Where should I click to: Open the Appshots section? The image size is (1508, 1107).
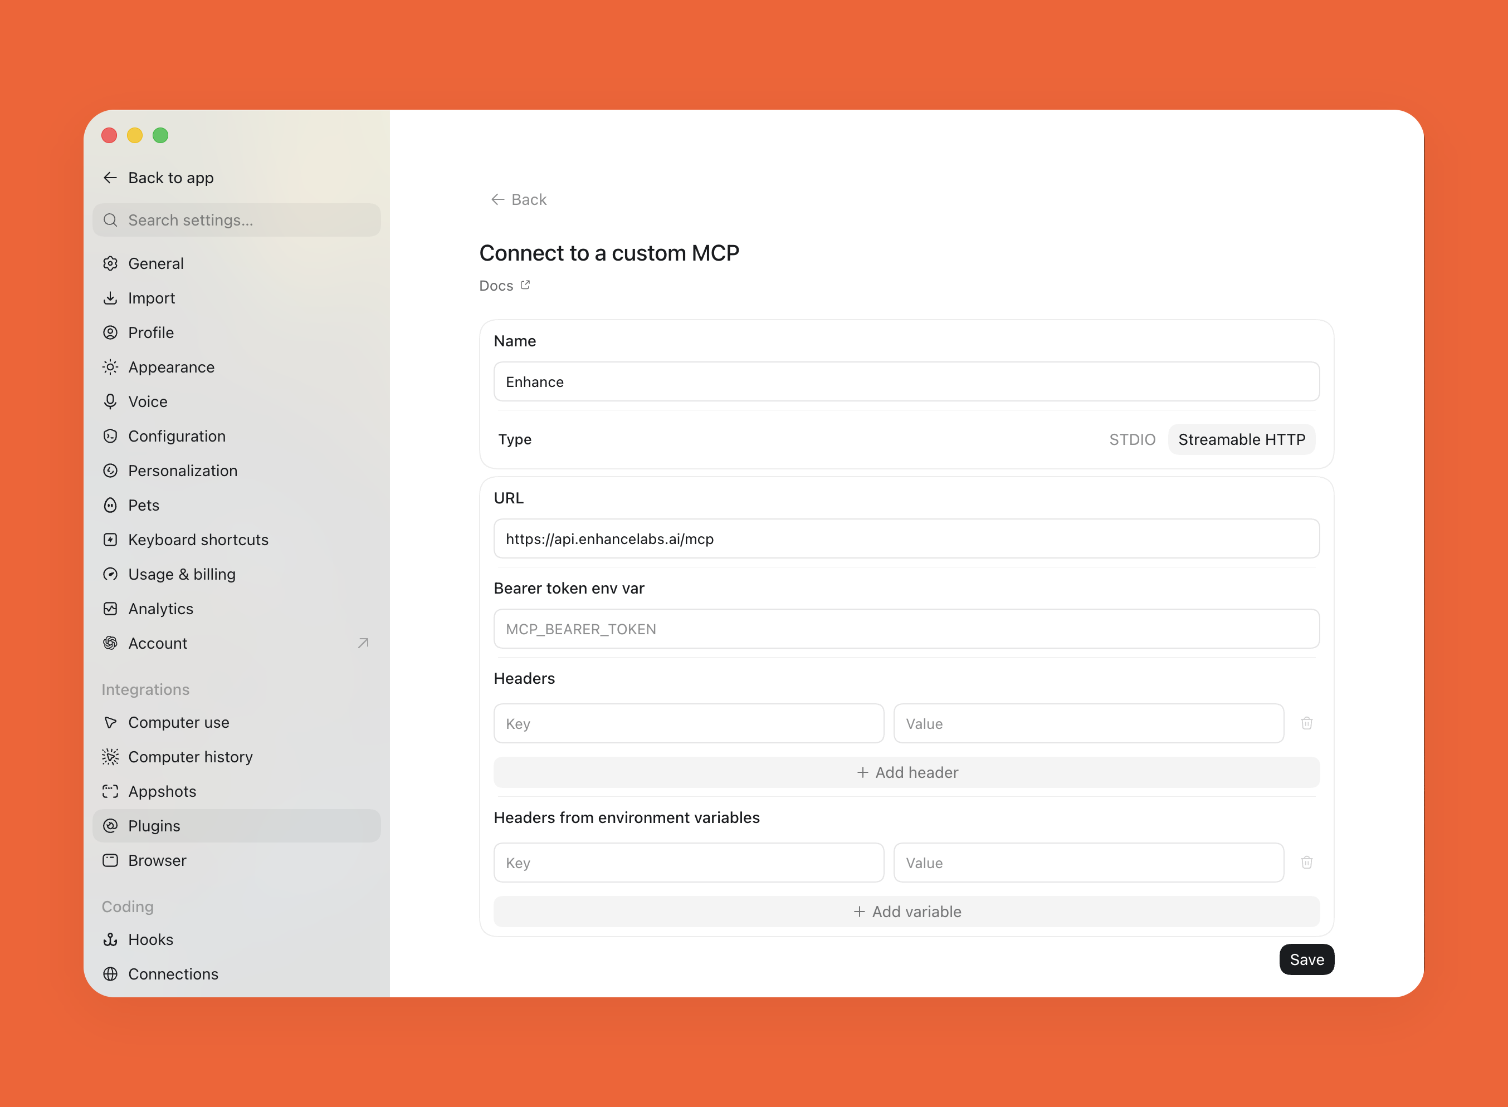point(237,791)
